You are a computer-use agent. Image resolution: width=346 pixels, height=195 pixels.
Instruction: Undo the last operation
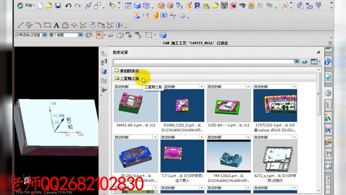(69, 5)
